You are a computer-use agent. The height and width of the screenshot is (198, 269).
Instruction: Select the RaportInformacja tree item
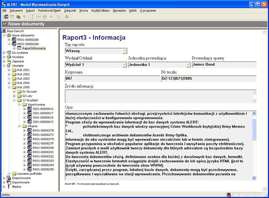click(34, 49)
